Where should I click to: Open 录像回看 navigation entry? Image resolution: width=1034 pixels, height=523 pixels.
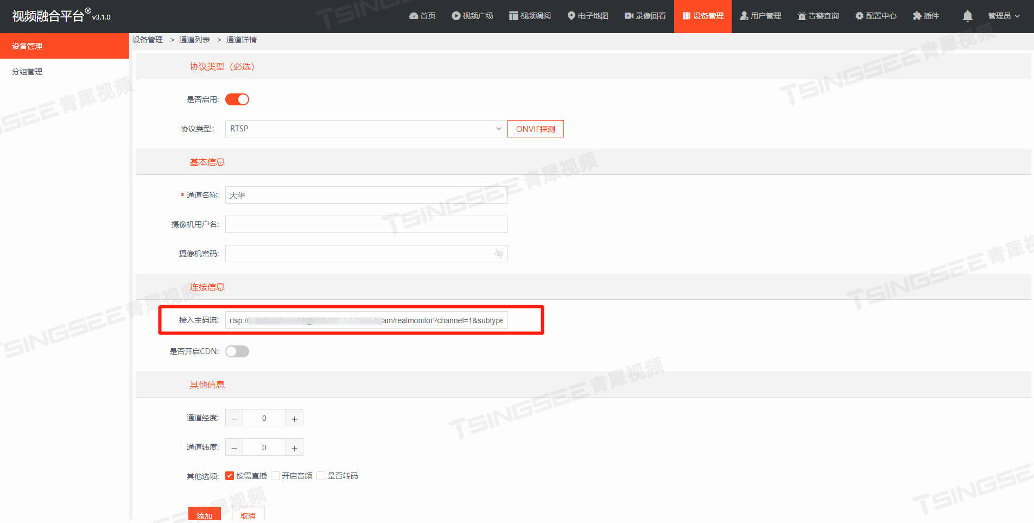tap(645, 16)
